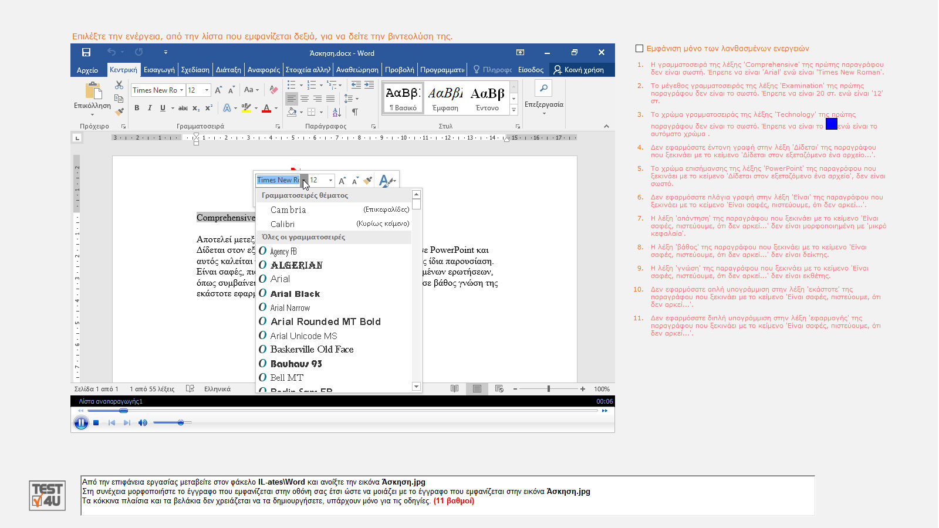The height and width of the screenshot is (528, 939).
Task: Toggle Bold formatting in the ribbon
Action: [137, 108]
